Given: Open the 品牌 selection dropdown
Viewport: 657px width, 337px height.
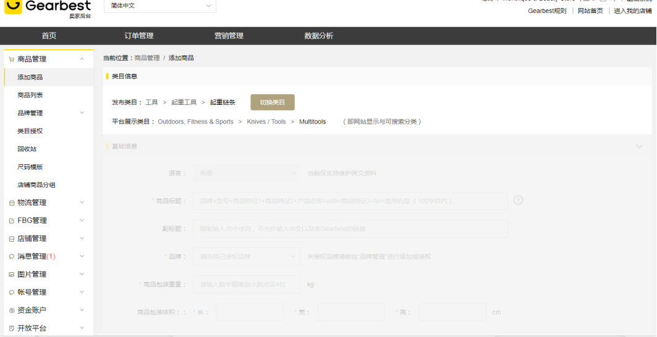Looking at the screenshot, I should (x=247, y=257).
